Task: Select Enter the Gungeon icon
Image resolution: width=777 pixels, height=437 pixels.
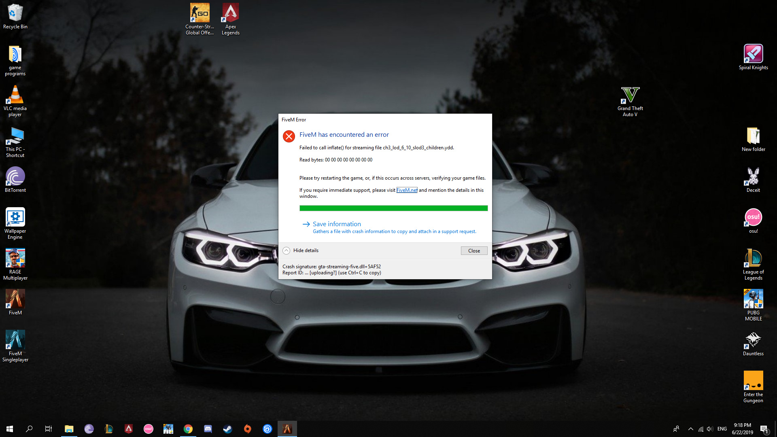Action: pos(753,387)
